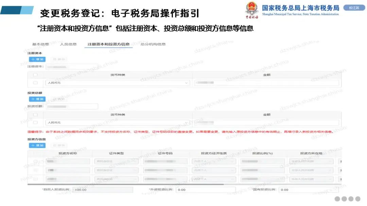Click 删除 button under 投资方信息 section
This screenshot has height=206, width=367.
(x=59, y=145)
